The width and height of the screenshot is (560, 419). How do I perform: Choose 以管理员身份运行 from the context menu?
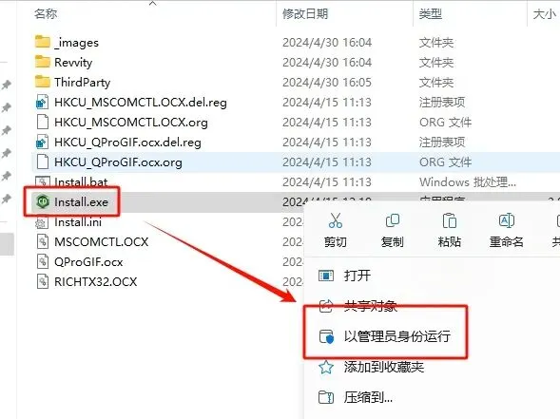397,336
